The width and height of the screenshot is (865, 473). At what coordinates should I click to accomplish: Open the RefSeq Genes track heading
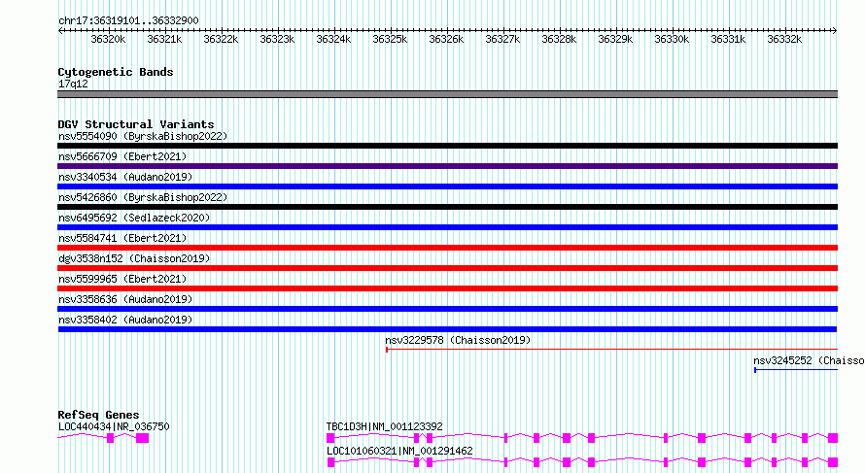tap(99, 415)
